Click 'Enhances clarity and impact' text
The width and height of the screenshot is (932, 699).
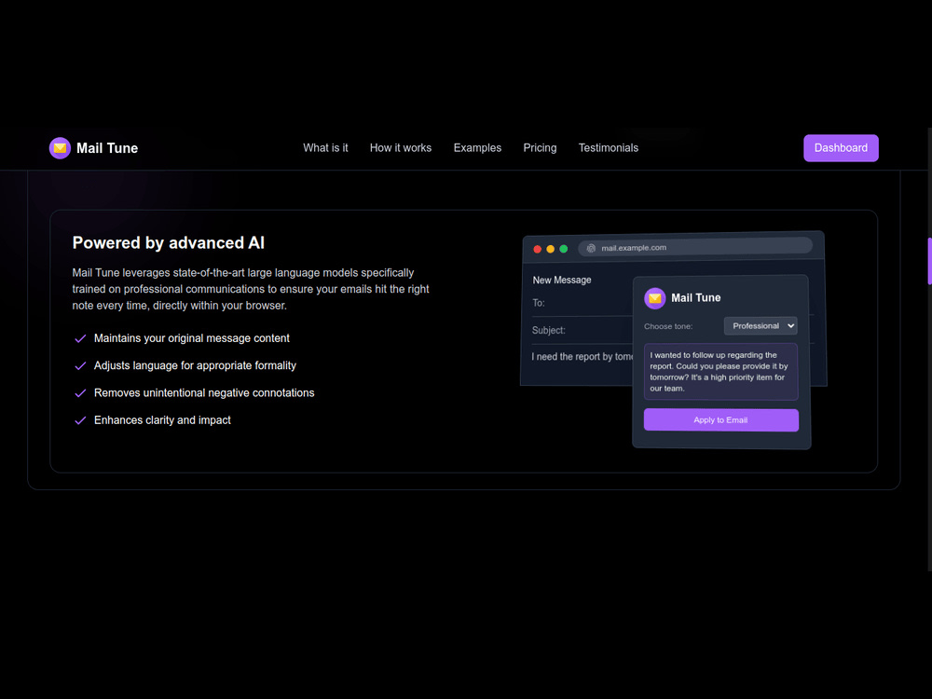pyautogui.click(x=162, y=420)
